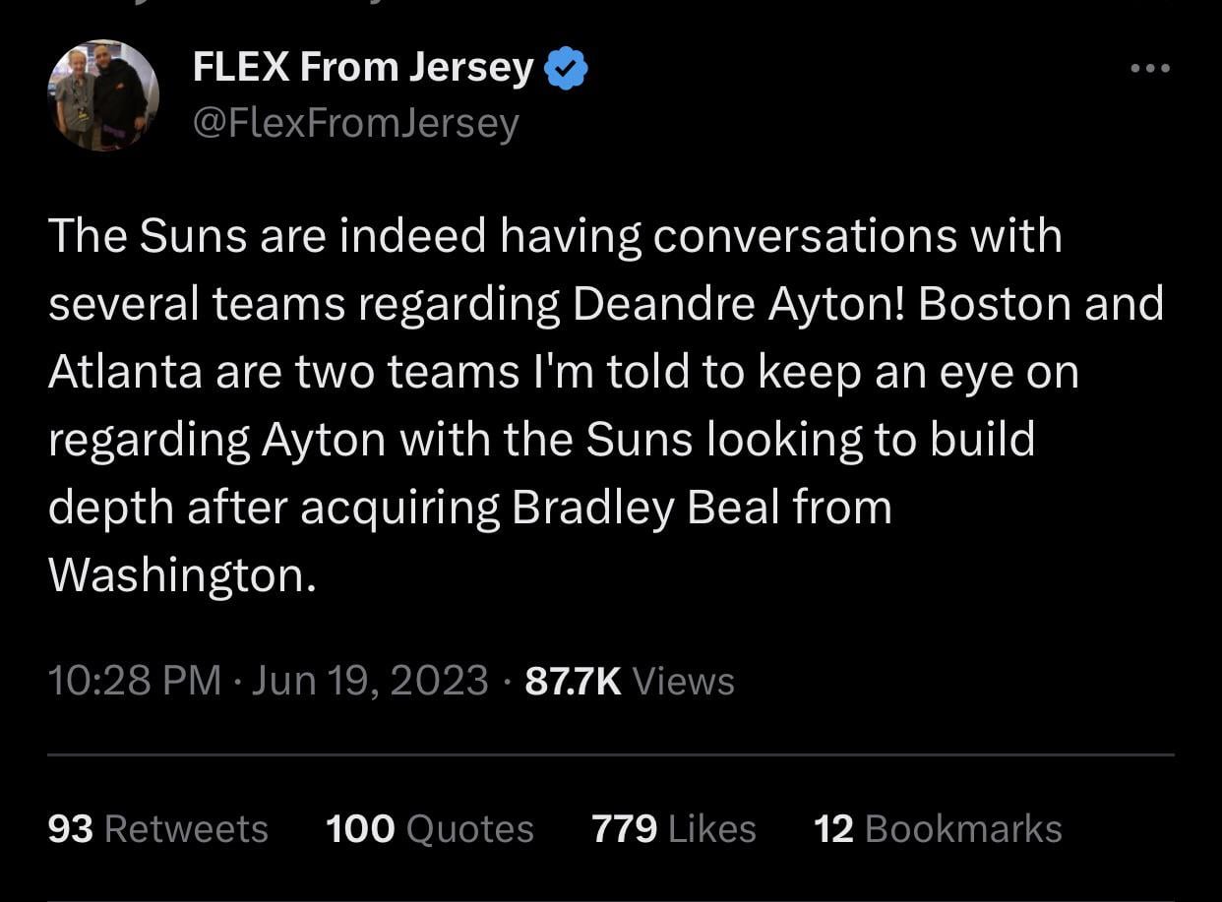This screenshot has height=902, width=1222.
Task: Click the word "Washington." ending the tweet
Action: 183,575
